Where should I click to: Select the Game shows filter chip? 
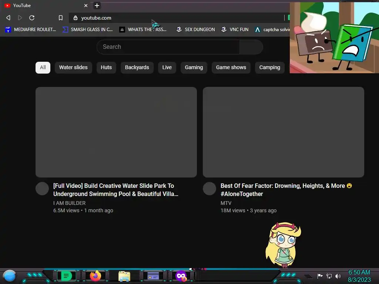(x=231, y=67)
